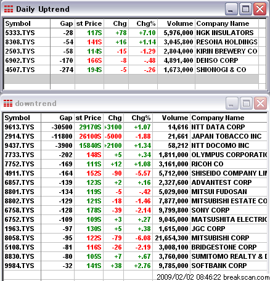
Task: Select symbol 8058.TYS row
Action: [x=20, y=238]
